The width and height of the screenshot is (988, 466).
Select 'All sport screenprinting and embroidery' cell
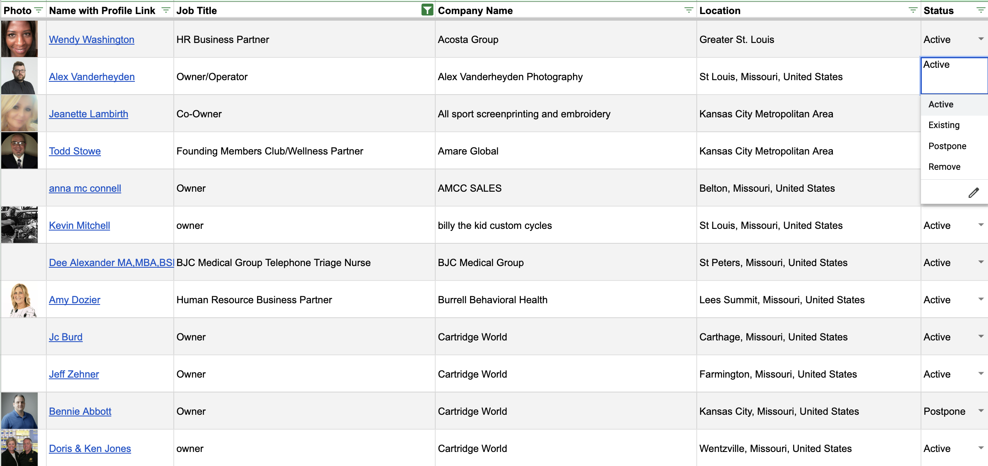566,114
